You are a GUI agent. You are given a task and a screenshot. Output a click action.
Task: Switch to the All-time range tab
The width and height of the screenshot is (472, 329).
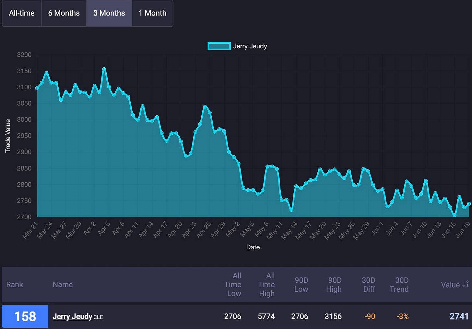tap(22, 13)
